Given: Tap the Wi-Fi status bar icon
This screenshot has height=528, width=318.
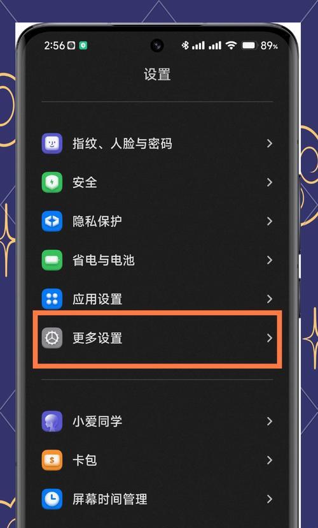Looking at the screenshot, I should pyautogui.click(x=231, y=45).
